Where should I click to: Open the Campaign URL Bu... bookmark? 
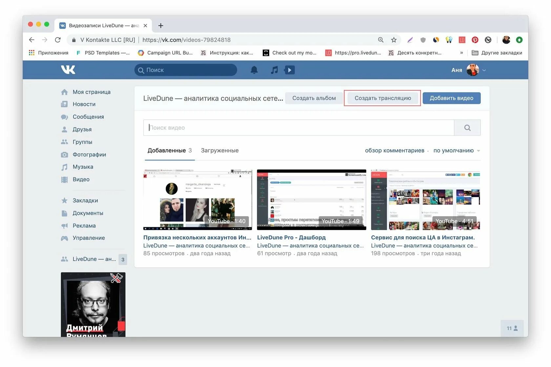(165, 53)
